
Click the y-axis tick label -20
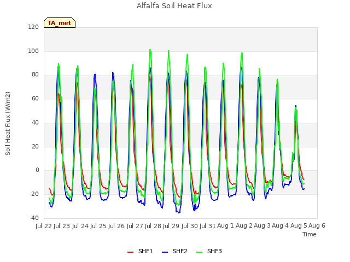(x=34, y=194)
